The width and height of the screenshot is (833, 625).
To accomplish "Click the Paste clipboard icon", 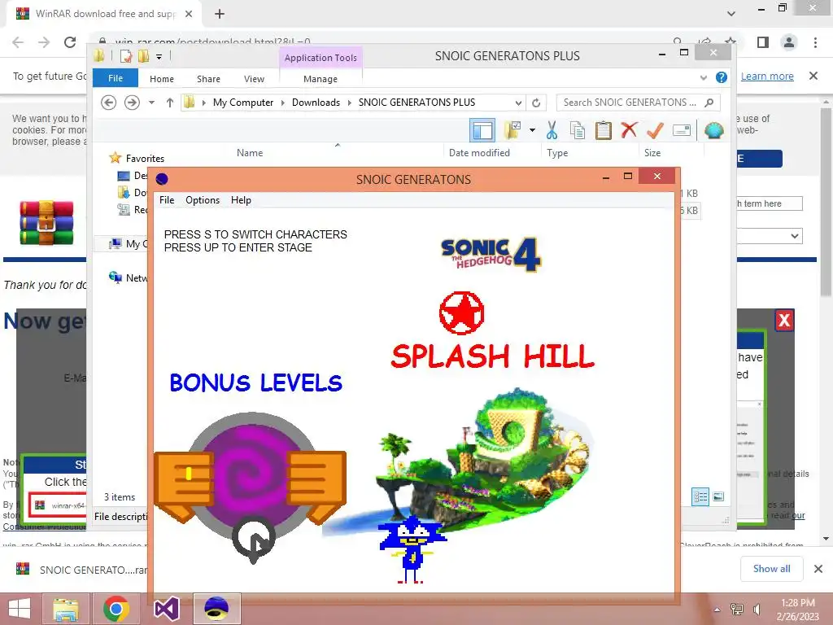I will point(603,130).
